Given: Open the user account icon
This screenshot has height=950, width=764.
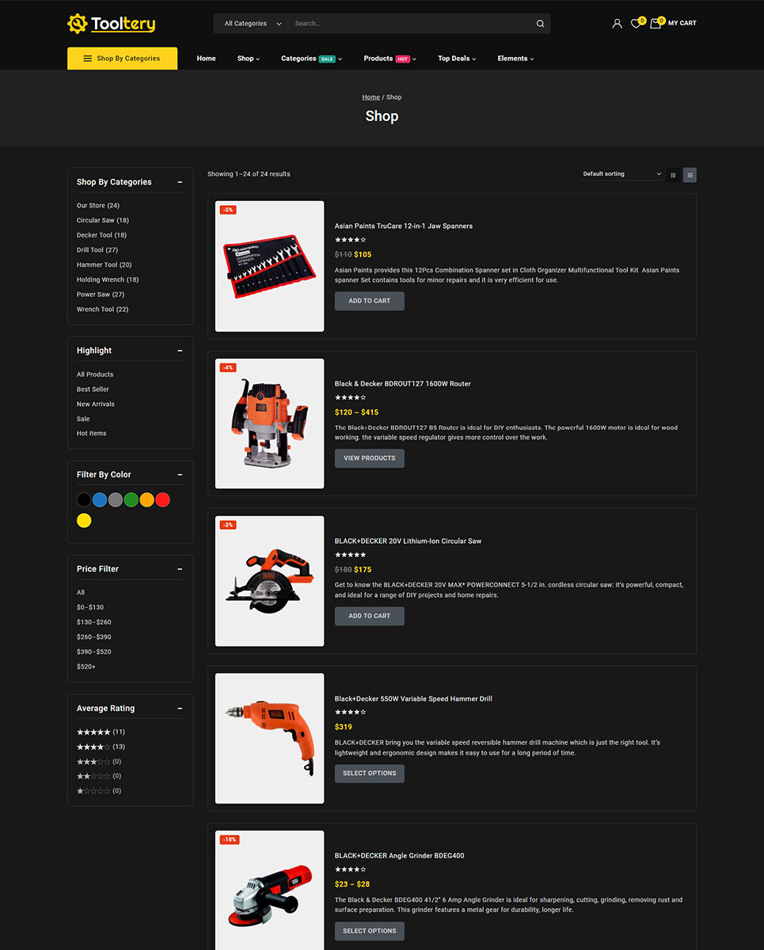Looking at the screenshot, I should click(x=617, y=24).
